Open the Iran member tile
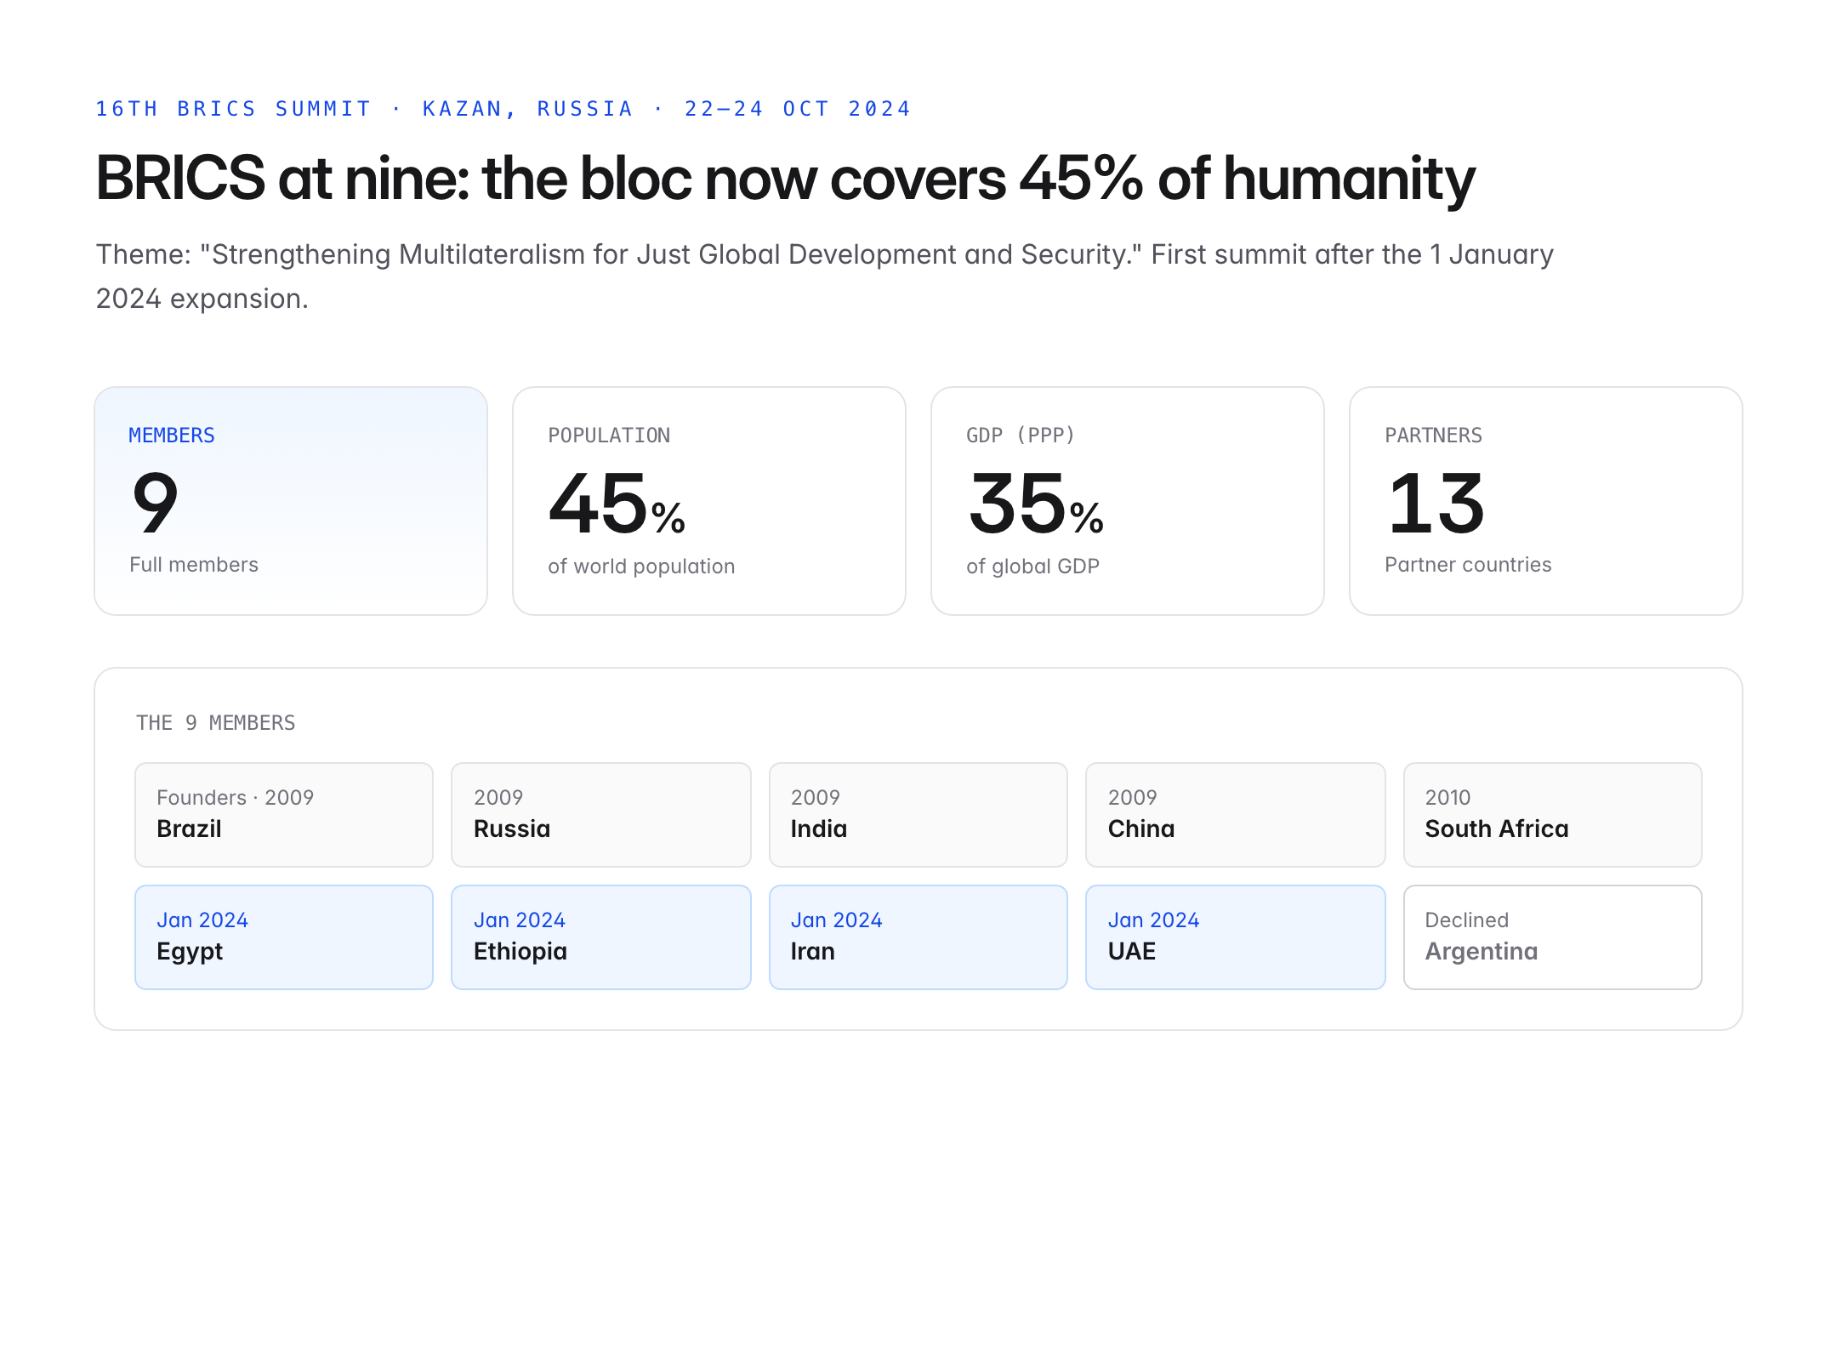 tap(918, 937)
